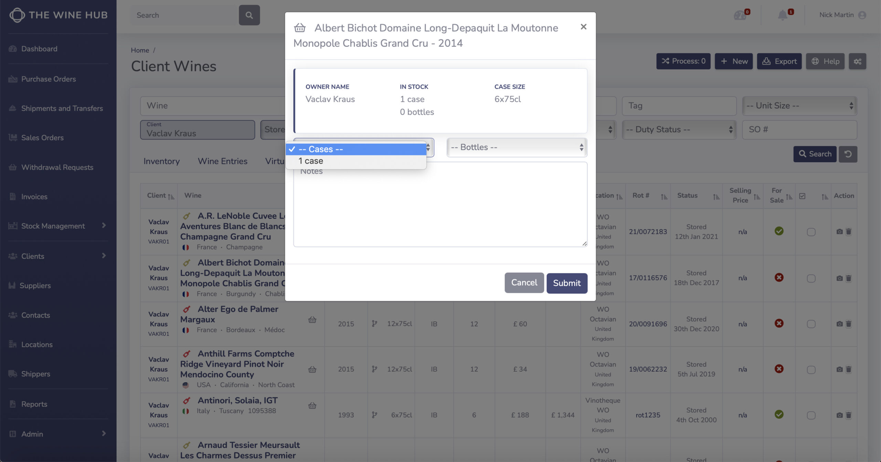Screen dimensions: 881x462
Task: Close the dialog with the X icon
Action: (x=583, y=26)
